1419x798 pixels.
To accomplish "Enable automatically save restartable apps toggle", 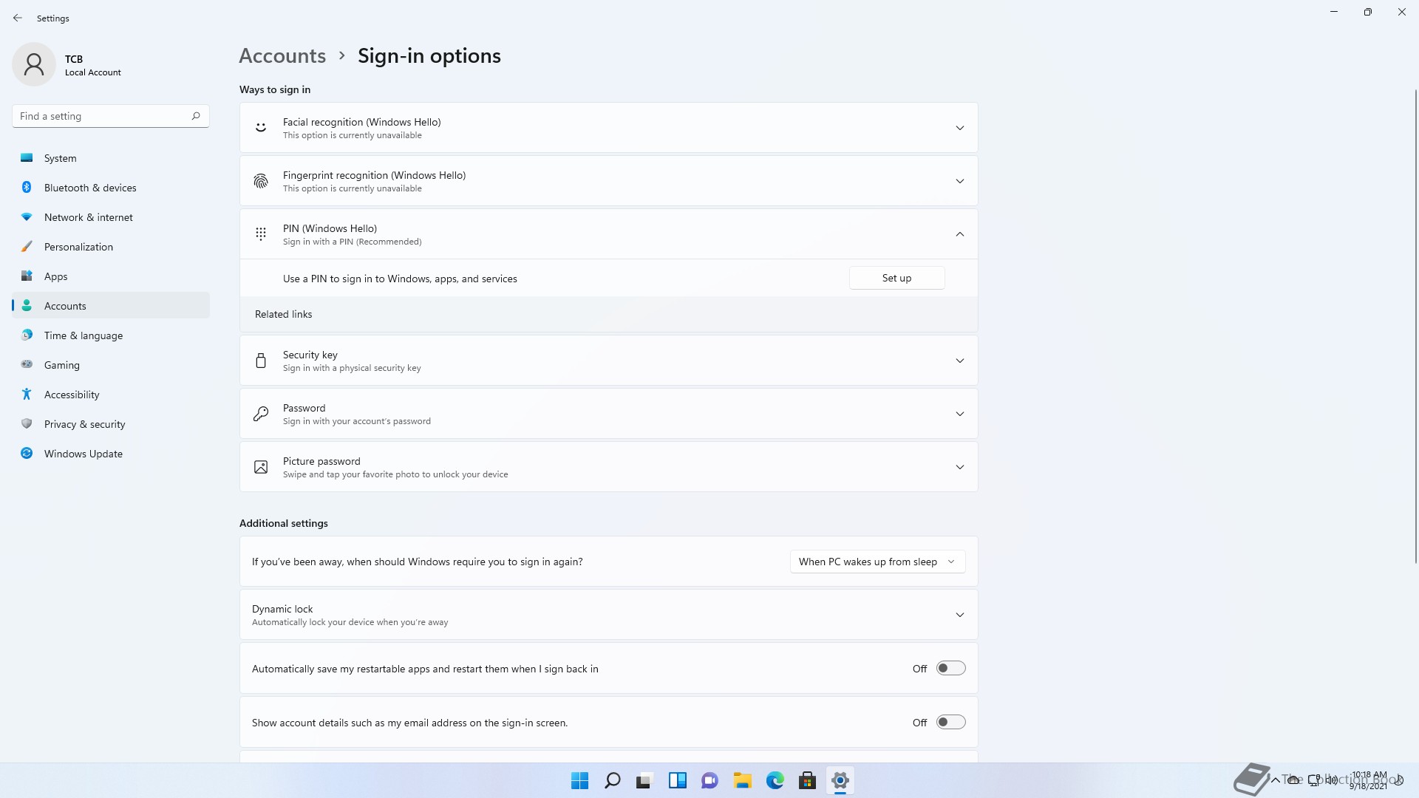I will [x=950, y=668].
